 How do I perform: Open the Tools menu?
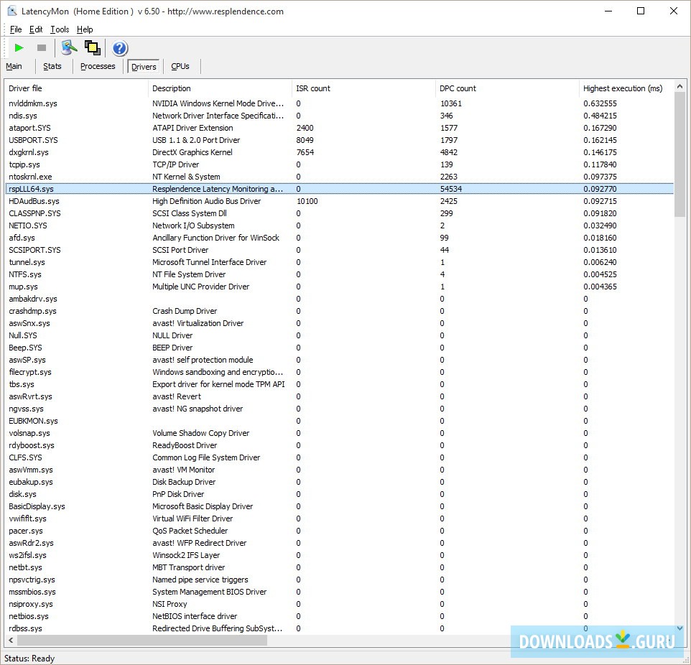pyautogui.click(x=60, y=29)
